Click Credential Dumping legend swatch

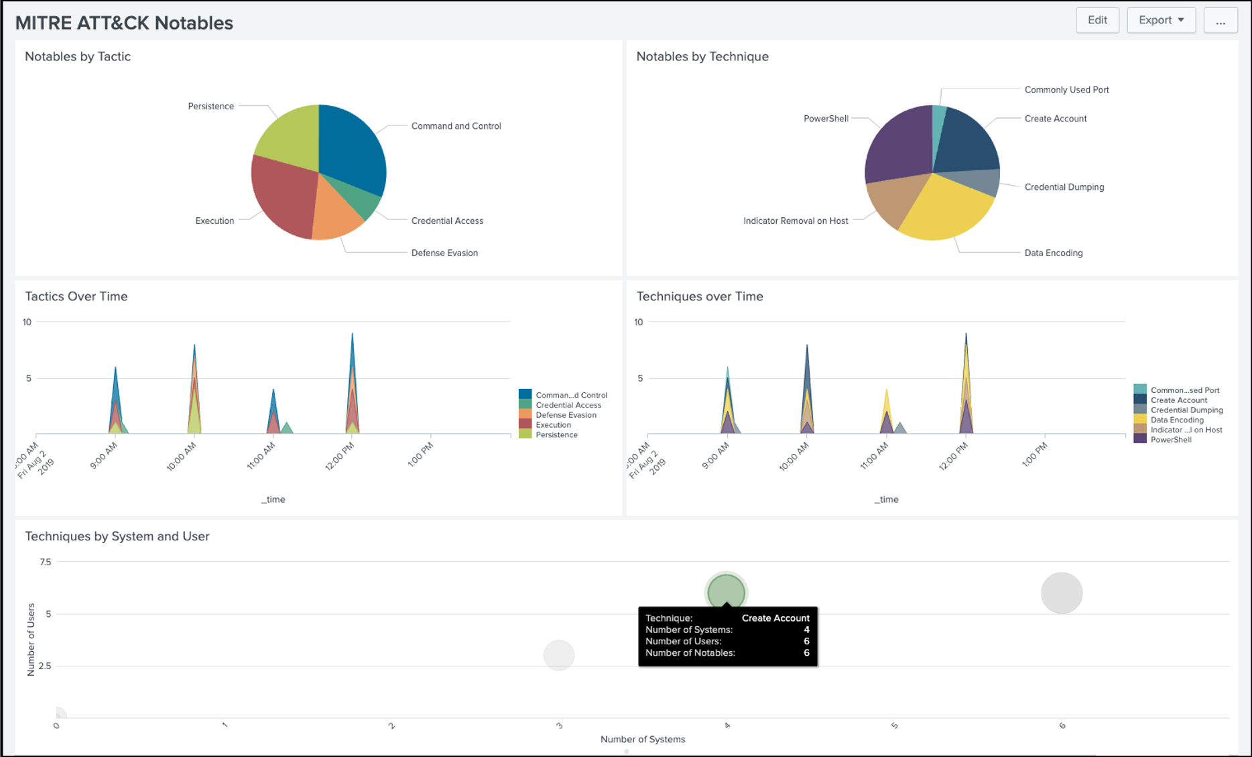tap(1140, 410)
